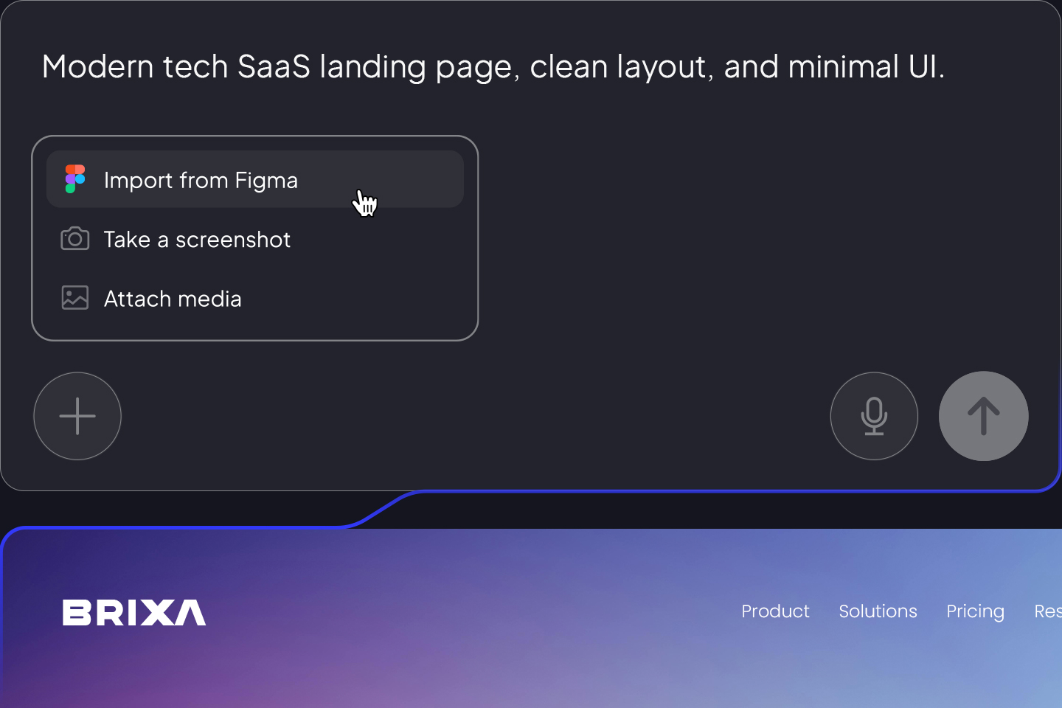Go to the Pricing nav link

(975, 611)
